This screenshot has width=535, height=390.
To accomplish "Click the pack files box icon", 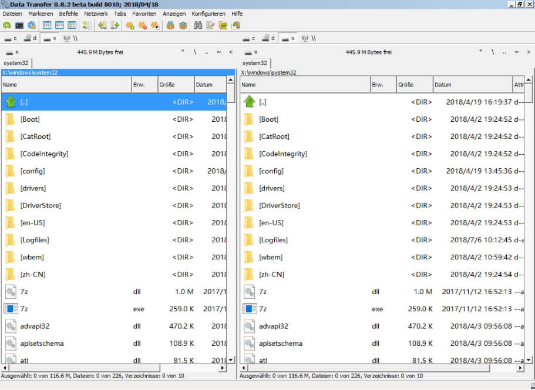I will click(x=170, y=25).
